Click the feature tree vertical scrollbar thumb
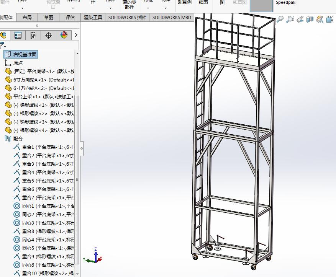This screenshot has width=336, height=277. point(77,179)
